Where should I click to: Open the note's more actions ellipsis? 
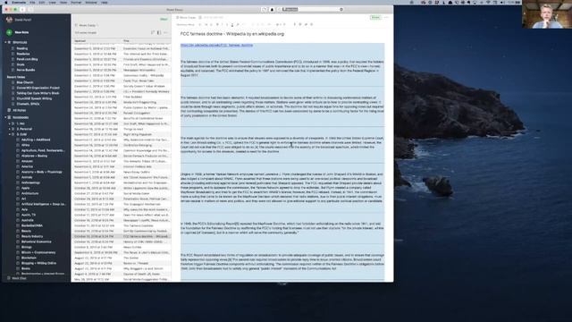tap(386, 18)
